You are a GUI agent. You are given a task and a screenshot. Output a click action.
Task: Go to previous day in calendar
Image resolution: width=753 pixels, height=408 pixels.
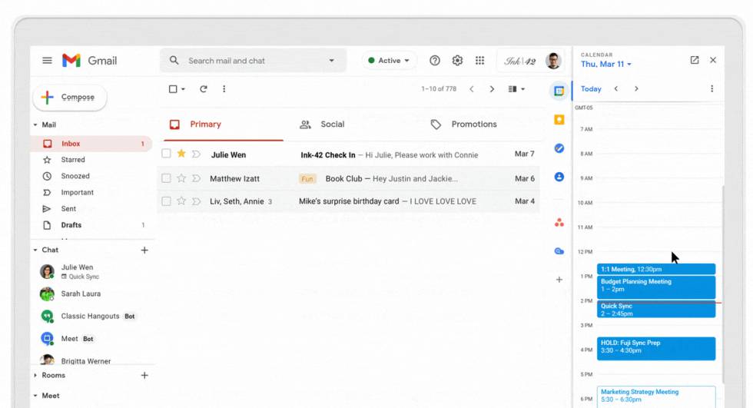[616, 89]
